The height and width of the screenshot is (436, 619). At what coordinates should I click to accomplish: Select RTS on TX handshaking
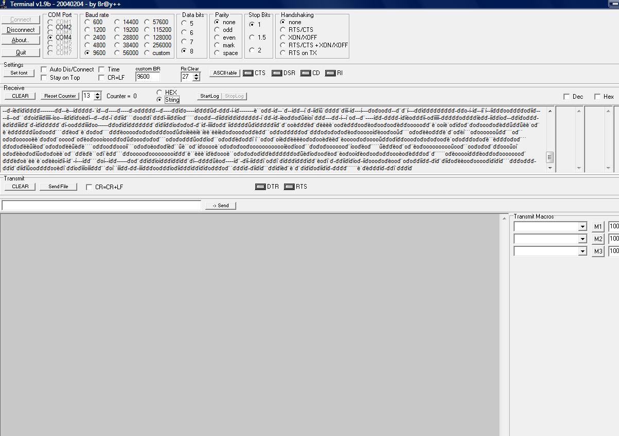283,53
